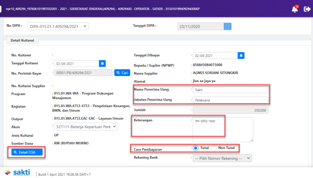Click the Keterangan text area
Image resolution: width=313 pixels, height=178 pixels.
tap(223, 129)
